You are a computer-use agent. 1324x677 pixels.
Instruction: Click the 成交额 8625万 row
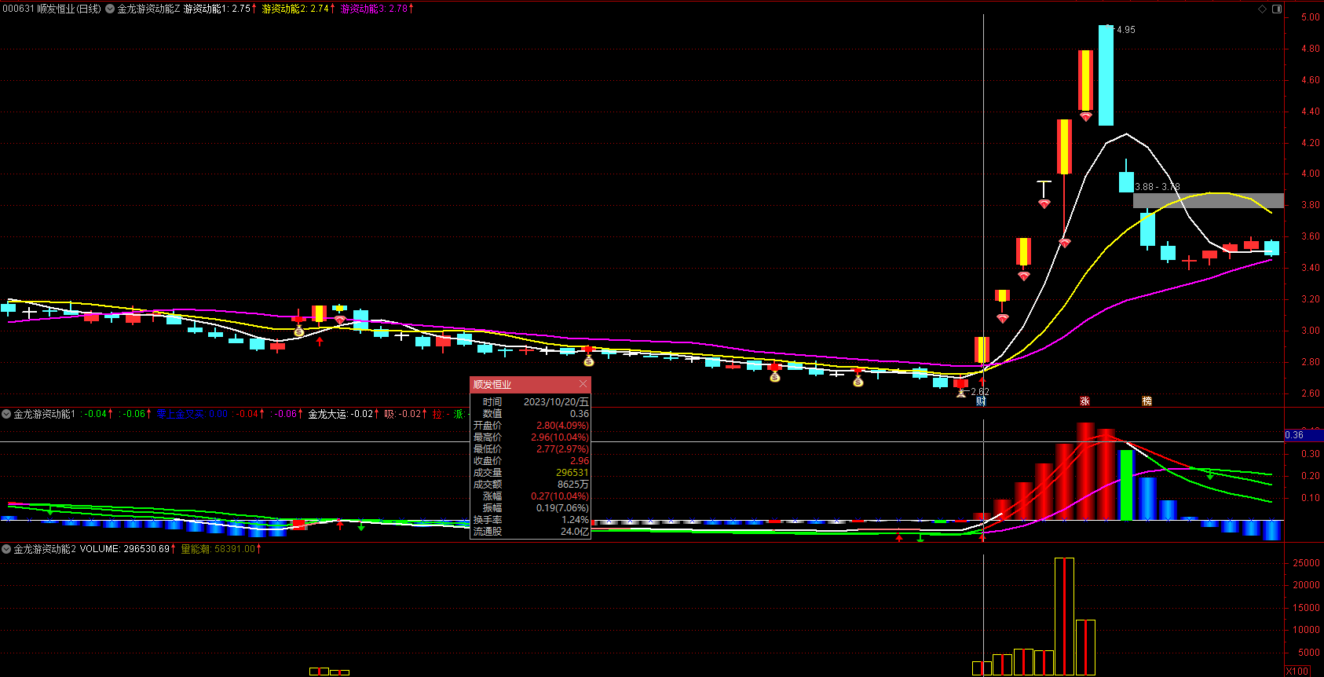[530, 485]
